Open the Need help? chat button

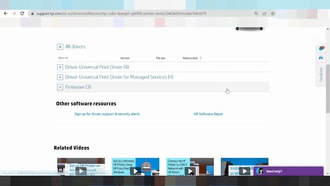288,171
